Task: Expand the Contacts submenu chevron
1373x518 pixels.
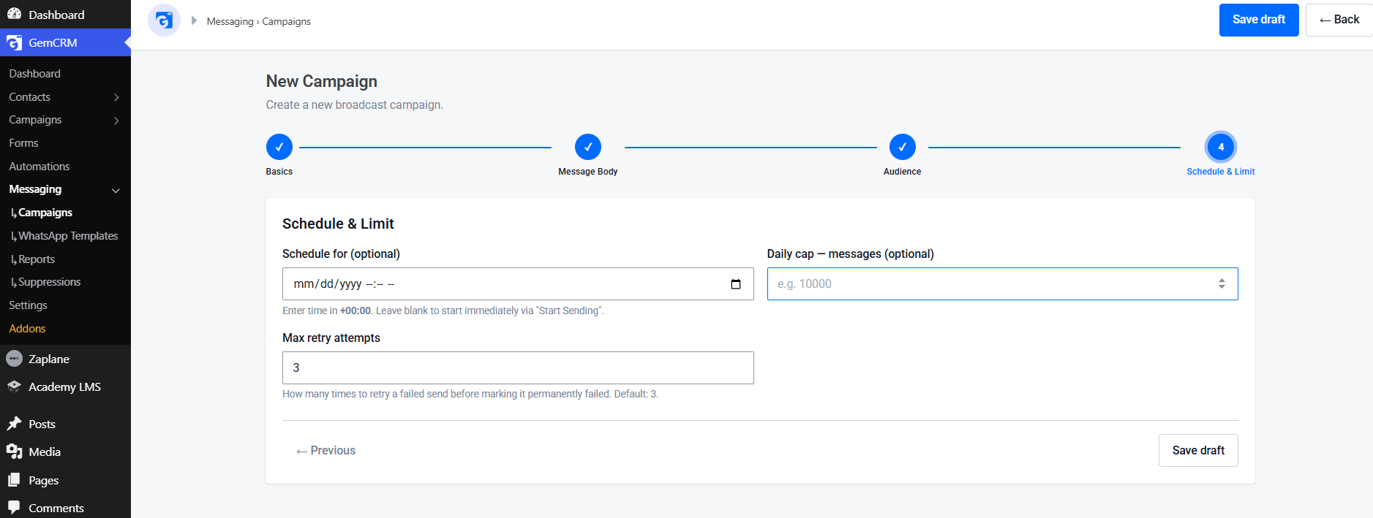Action: click(x=116, y=97)
